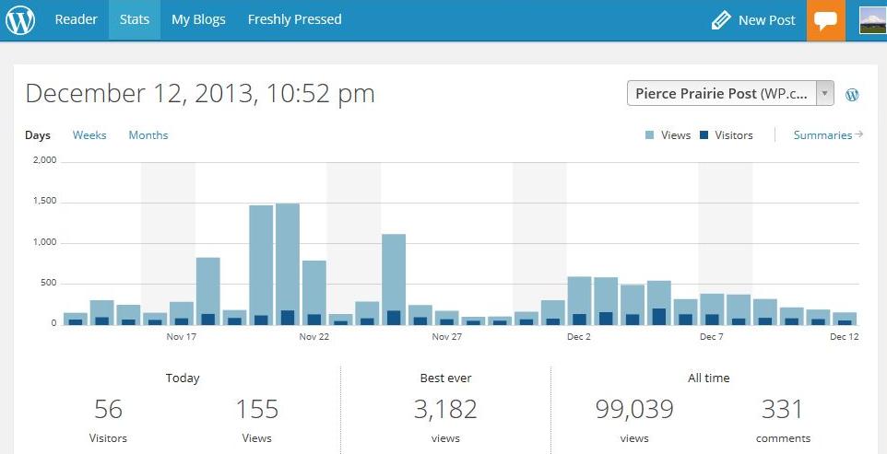The width and height of the screenshot is (887, 454).
Task: Switch chart to Months view
Action: pos(148,135)
